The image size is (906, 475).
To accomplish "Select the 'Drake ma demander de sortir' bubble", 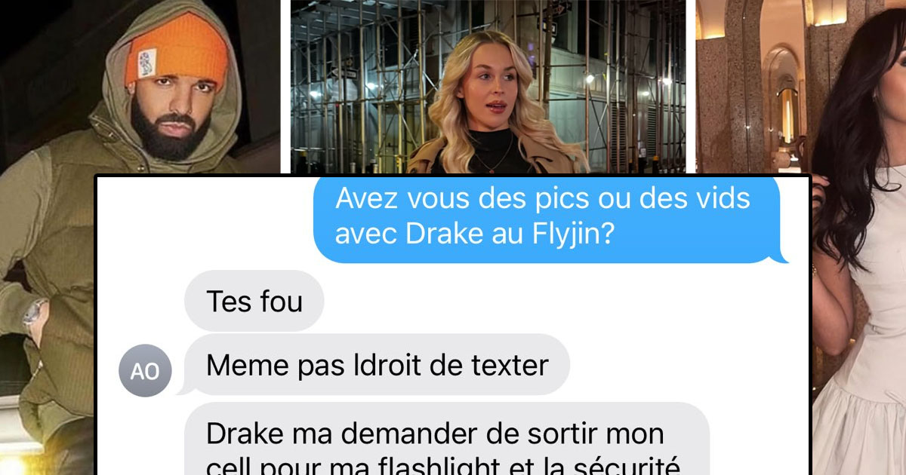I will coord(447,439).
